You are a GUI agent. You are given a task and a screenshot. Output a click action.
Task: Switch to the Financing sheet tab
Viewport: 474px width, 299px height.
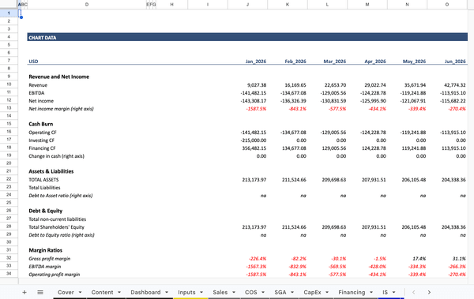[352, 292]
